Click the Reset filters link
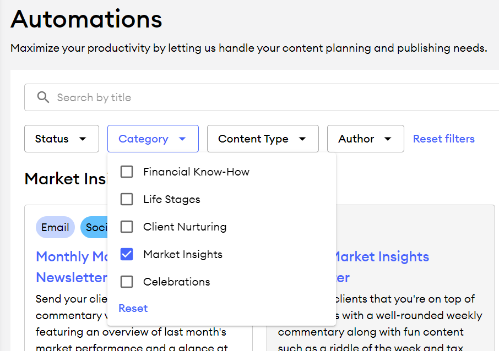 (443, 139)
